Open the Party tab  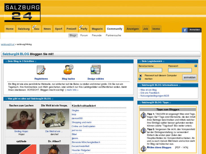[x=84, y=29]
